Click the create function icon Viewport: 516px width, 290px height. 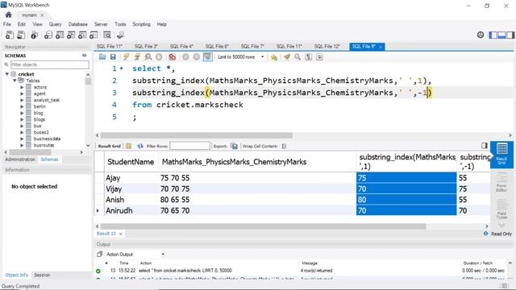[x=94, y=35]
